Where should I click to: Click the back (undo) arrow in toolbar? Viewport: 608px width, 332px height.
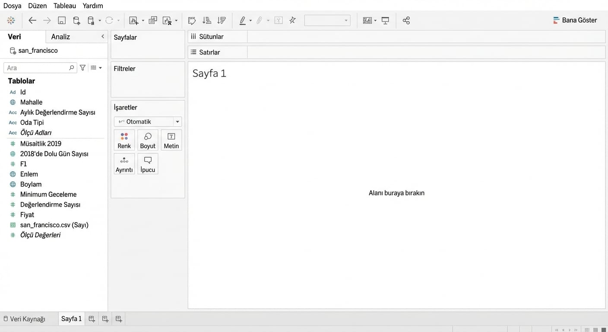(x=32, y=20)
